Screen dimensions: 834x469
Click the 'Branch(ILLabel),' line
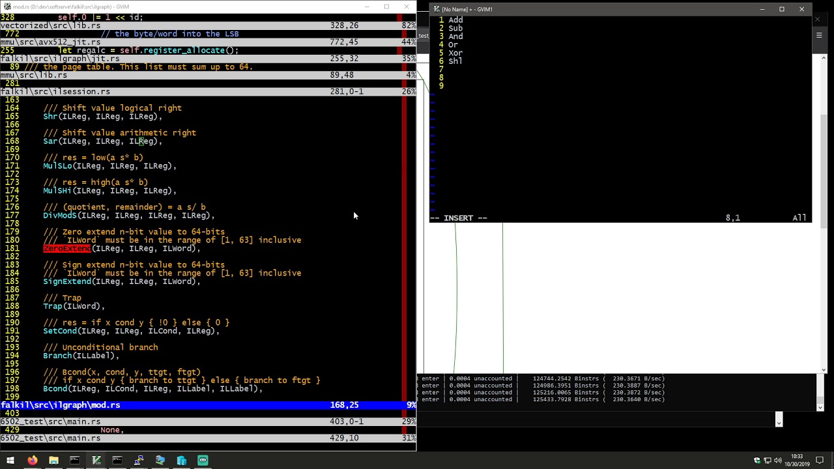point(81,356)
